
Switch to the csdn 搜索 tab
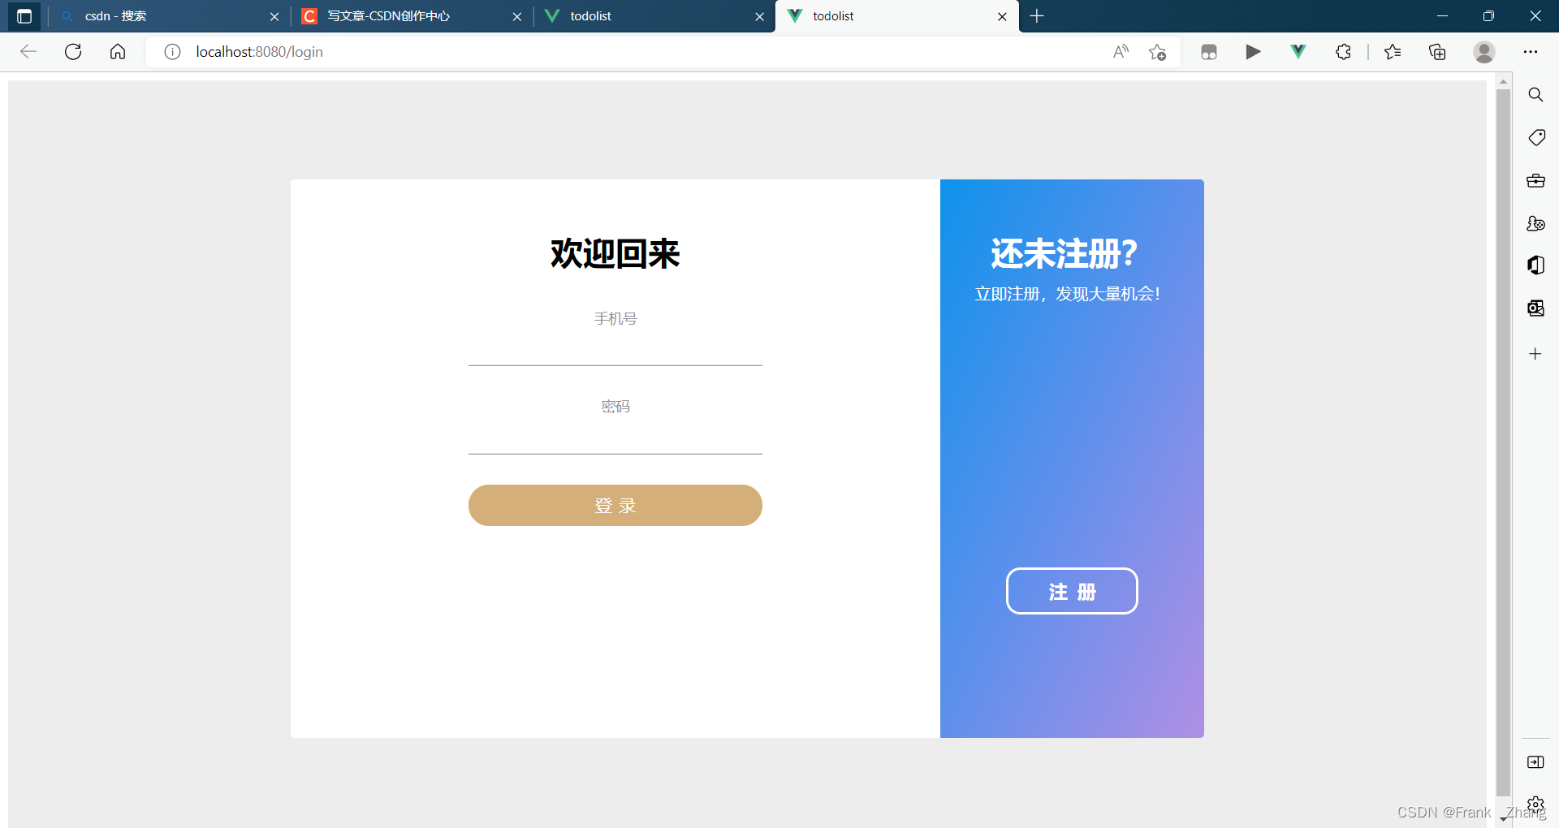click(162, 16)
